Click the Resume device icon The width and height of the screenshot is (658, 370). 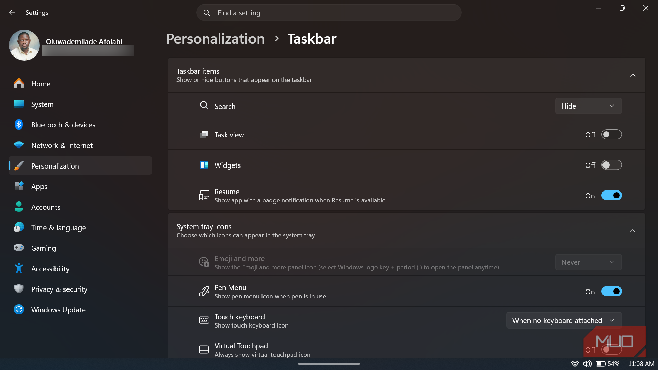(204, 195)
